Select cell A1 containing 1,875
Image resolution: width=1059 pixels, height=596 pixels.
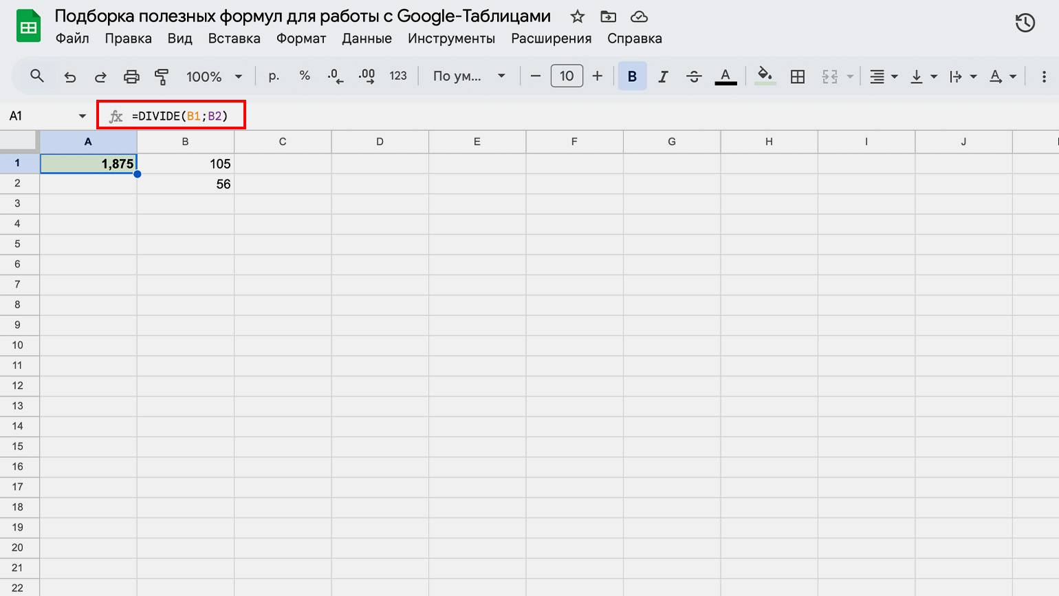pyautogui.click(x=88, y=164)
